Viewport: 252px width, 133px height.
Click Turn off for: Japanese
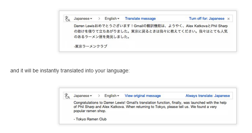click(207, 18)
